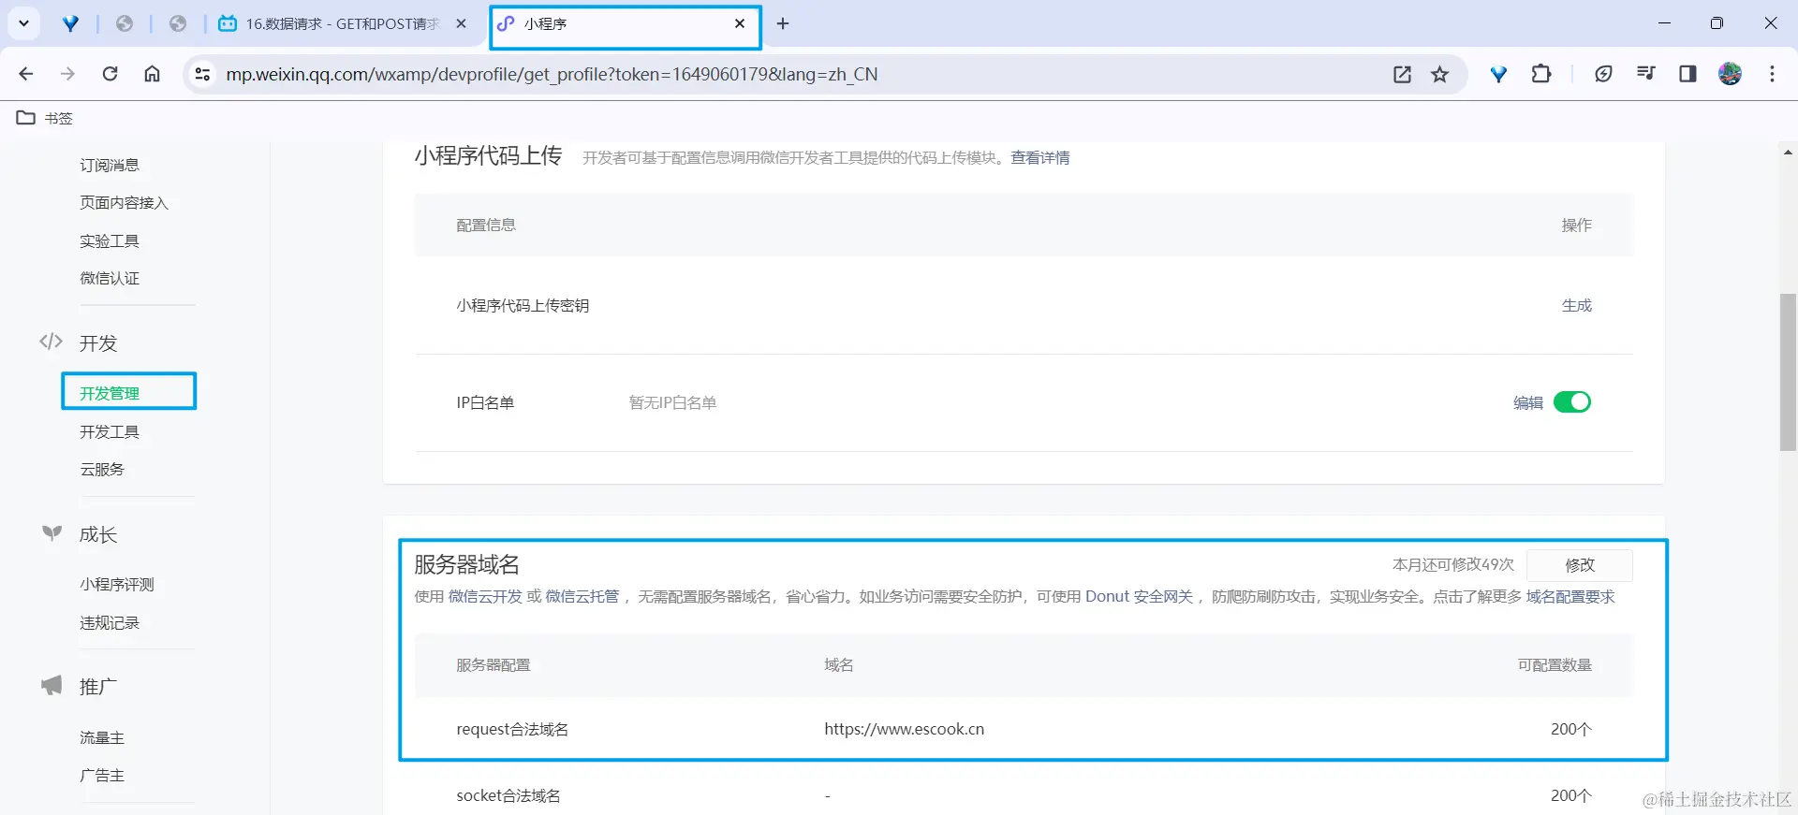Click 生成 to create upload key

click(x=1577, y=305)
